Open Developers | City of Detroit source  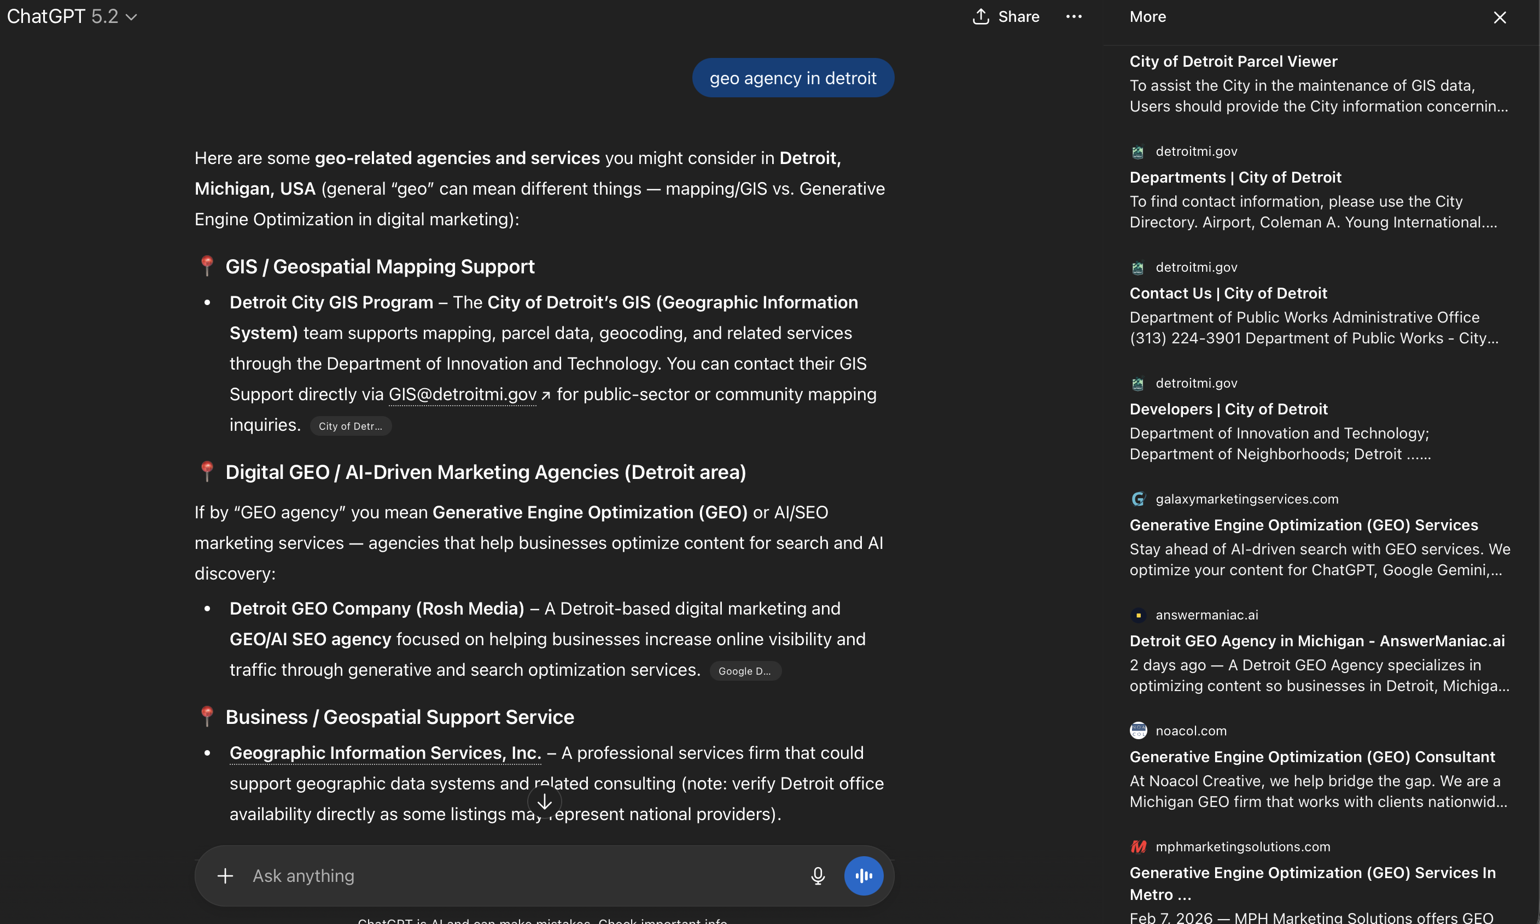[x=1228, y=409]
